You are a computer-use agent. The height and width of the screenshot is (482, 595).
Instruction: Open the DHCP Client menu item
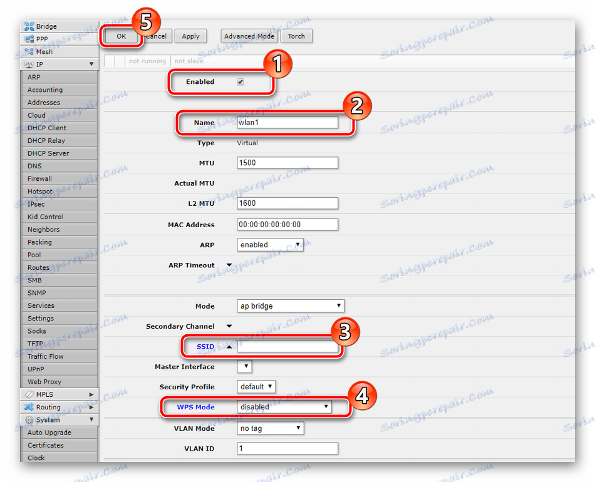tap(59, 128)
